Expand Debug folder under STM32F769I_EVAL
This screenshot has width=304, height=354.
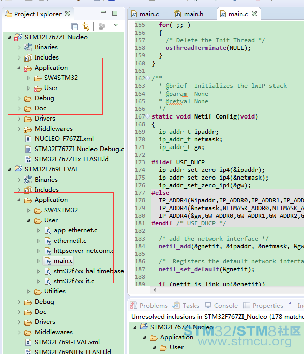pos(19,302)
